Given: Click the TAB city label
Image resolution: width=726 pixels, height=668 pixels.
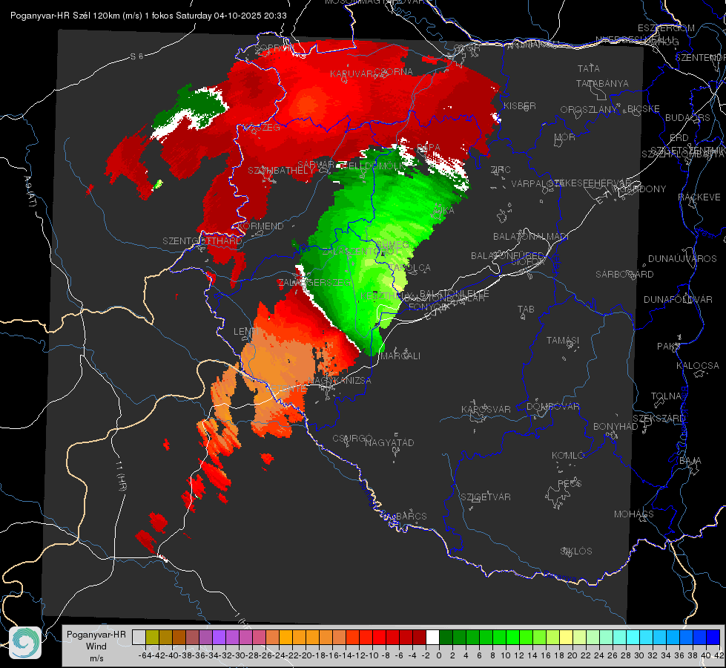Looking at the screenshot, I should [526, 310].
